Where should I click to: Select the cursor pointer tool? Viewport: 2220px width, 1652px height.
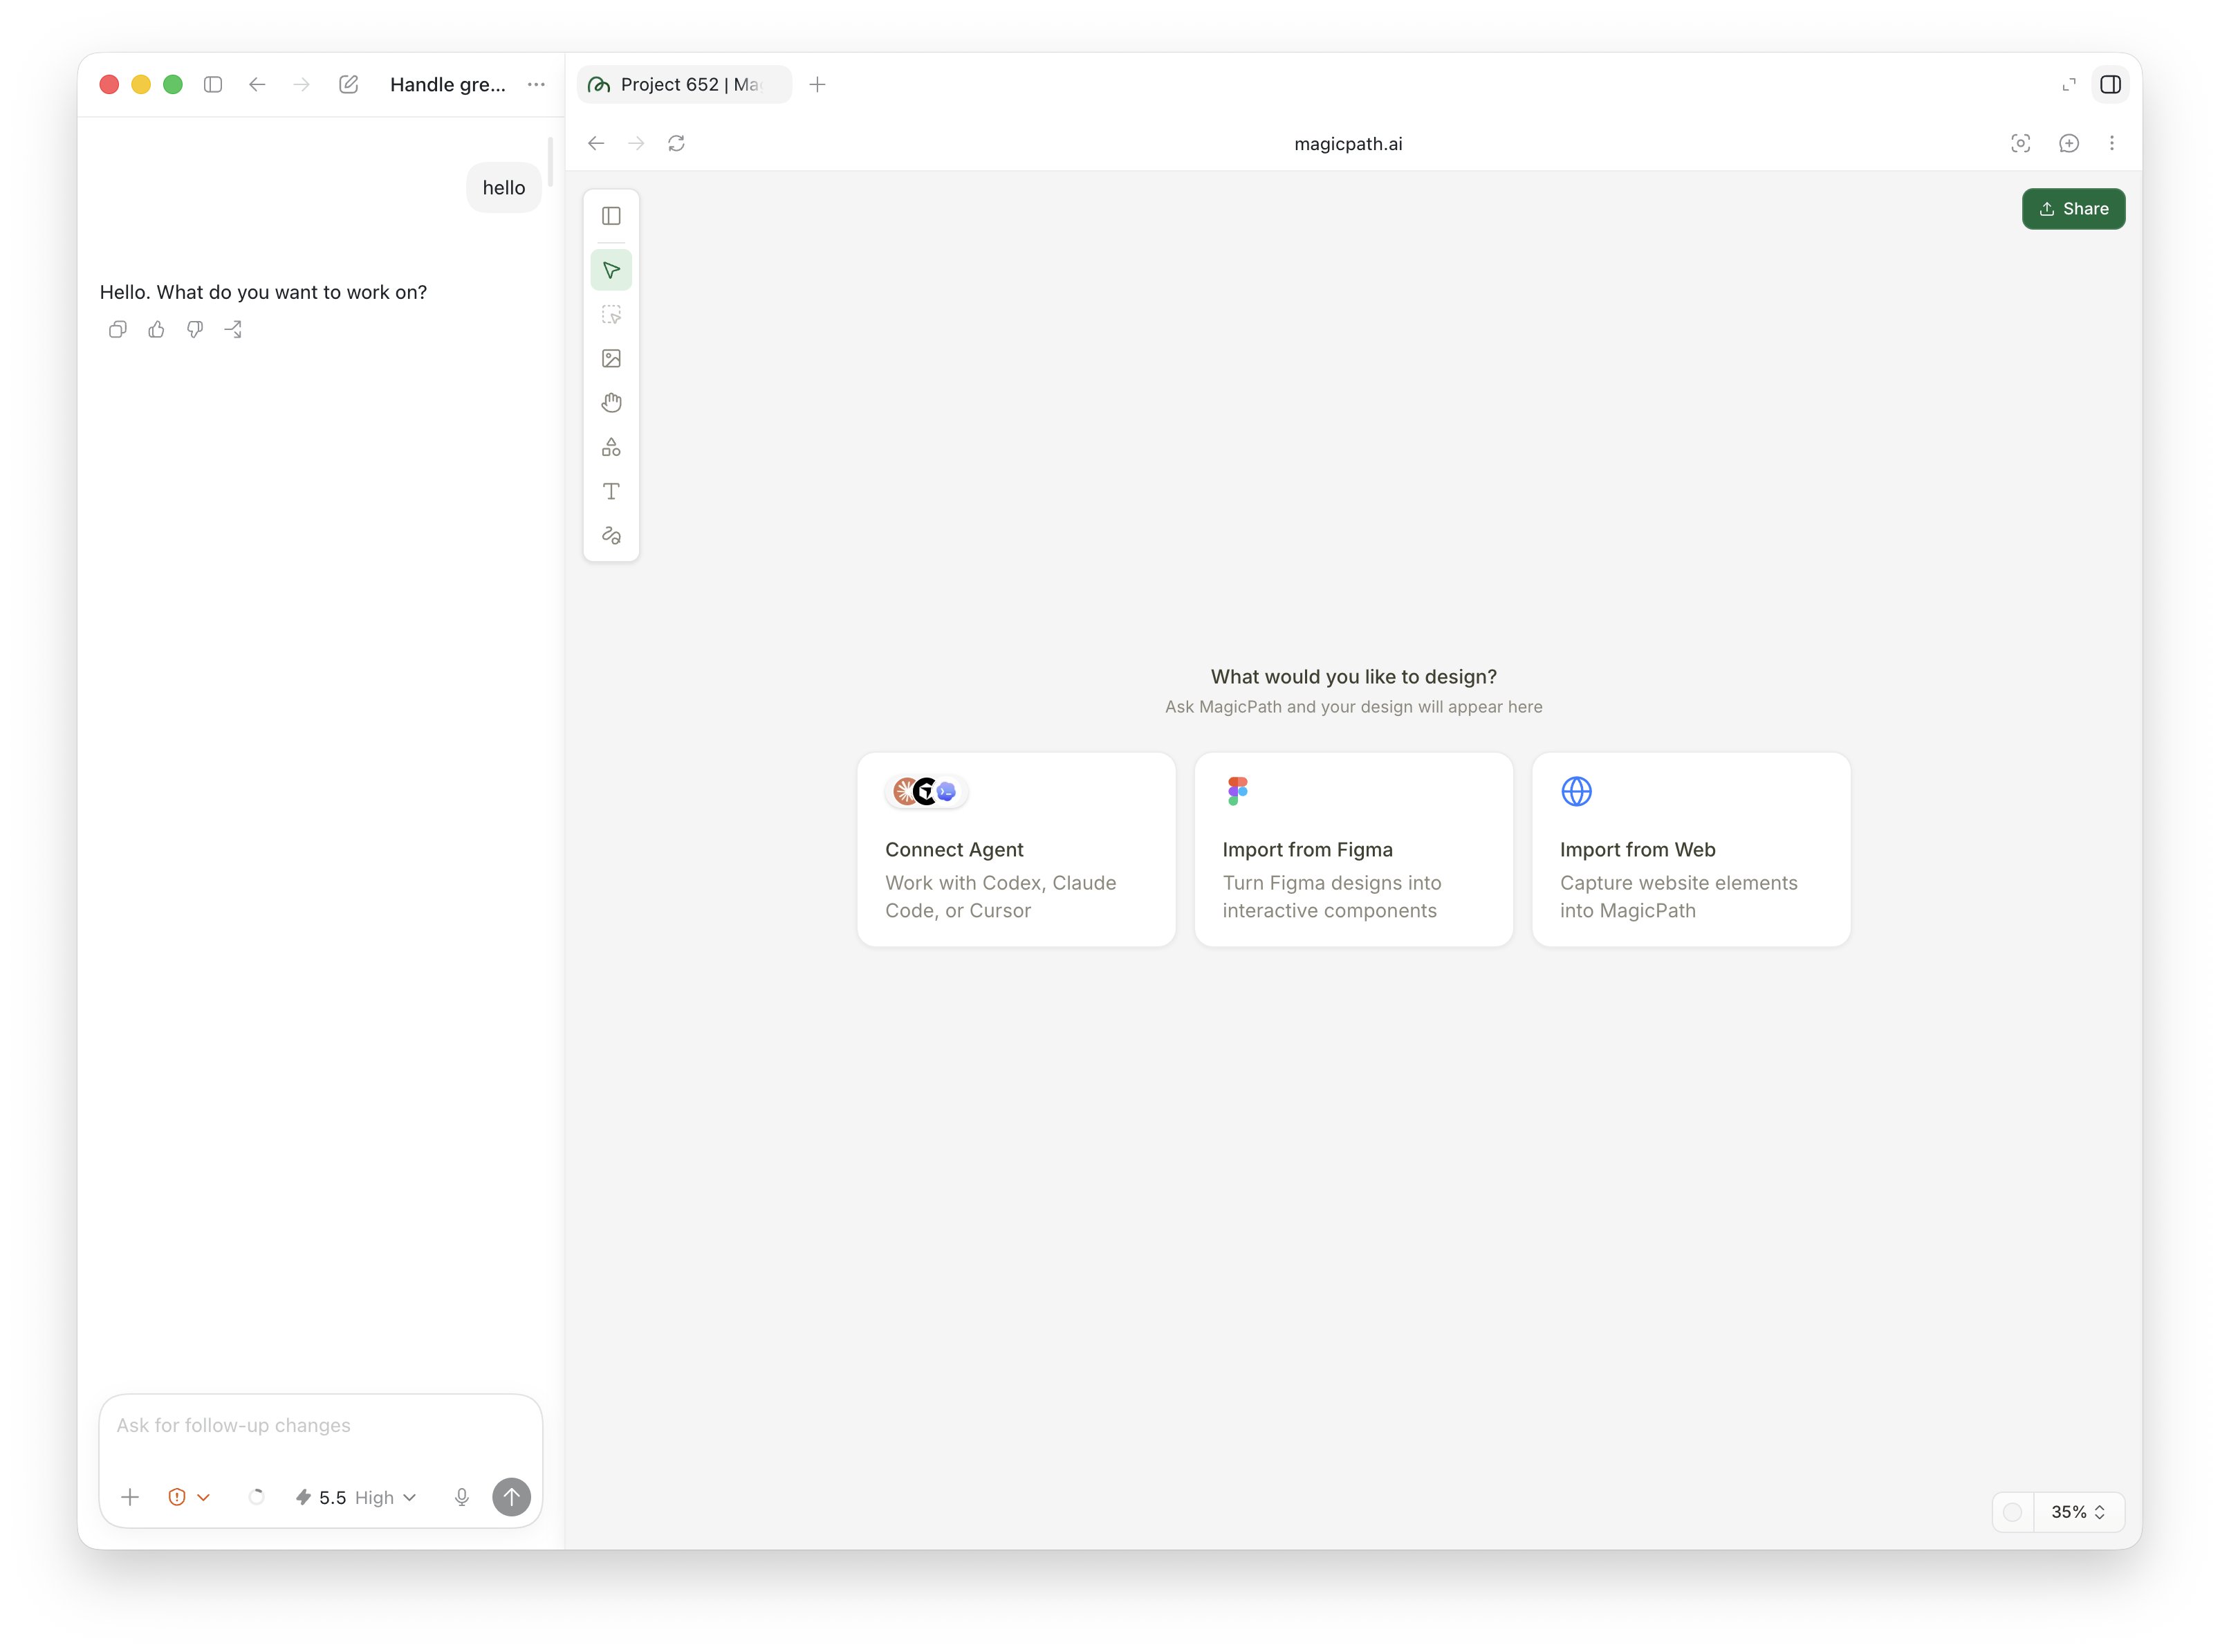coord(611,270)
